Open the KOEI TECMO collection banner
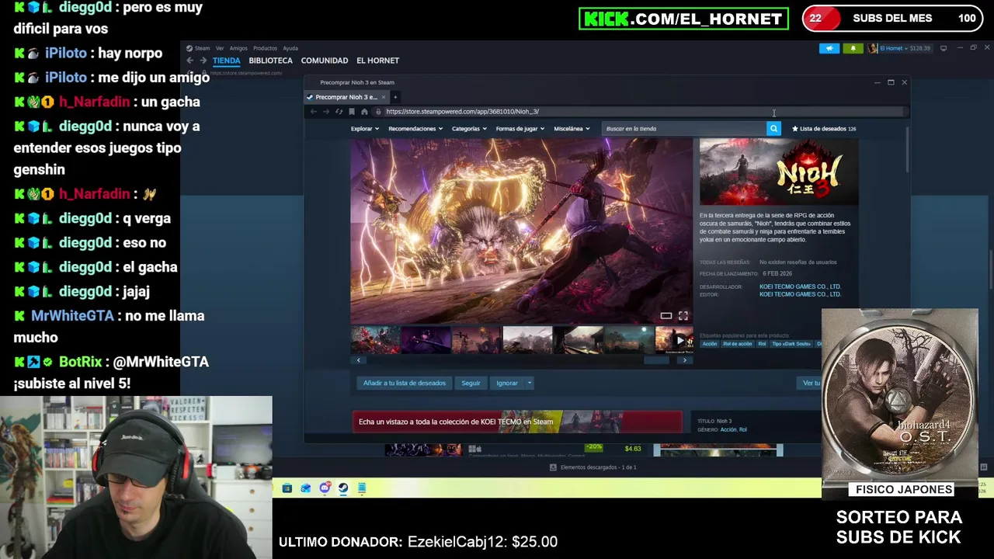The height and width of the screenshot is (559, 994). click(x=517, y=422)
